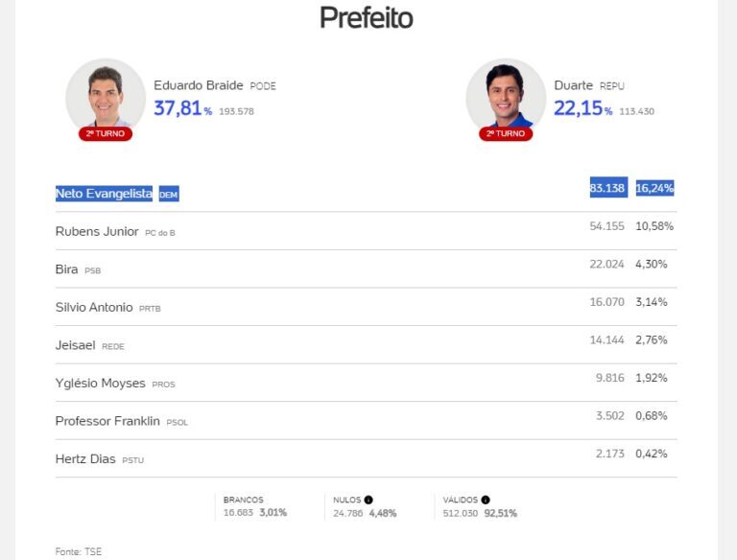Click the info icon beside VÁLIDOS
Screen dimensions: 737x560
(486, 500)
